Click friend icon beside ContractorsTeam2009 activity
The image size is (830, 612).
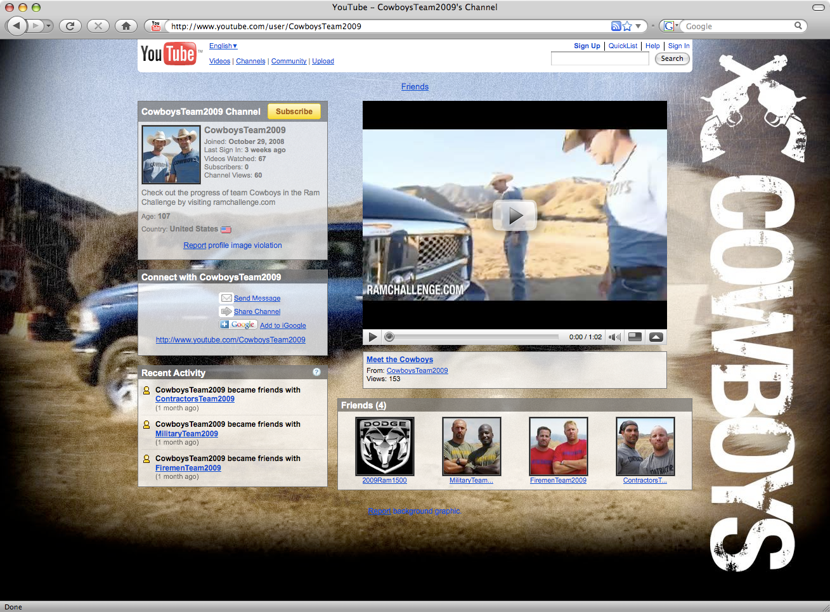click(146, 391)
